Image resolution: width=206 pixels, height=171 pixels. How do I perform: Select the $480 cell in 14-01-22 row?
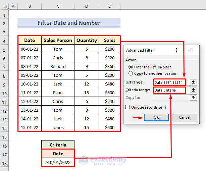coord(110,119)
